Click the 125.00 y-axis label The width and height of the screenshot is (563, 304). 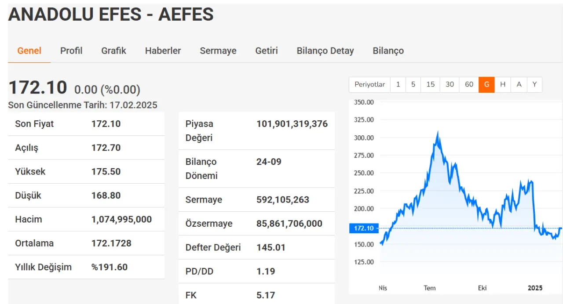(x=364, y=262)
